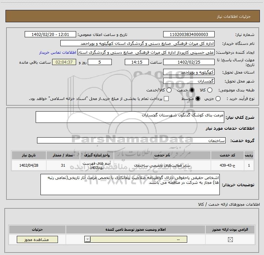Click the need date cell 1402/04/28
This screenshot has width=264, height=255.
[x=29, y=165]
